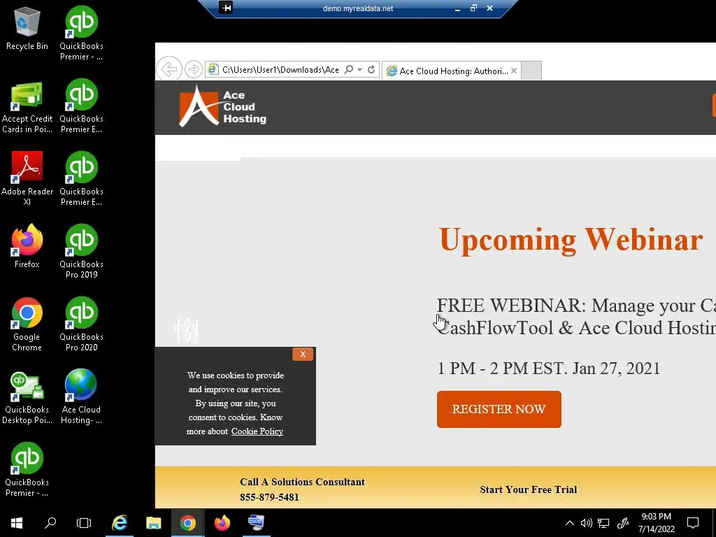Close the Ace Cloud Hosting browser tab
The image size is (716, 537).
514,71
